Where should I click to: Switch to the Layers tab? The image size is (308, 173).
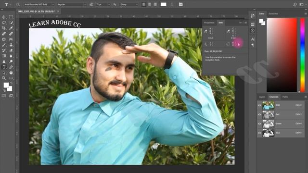tap(262, 97)
